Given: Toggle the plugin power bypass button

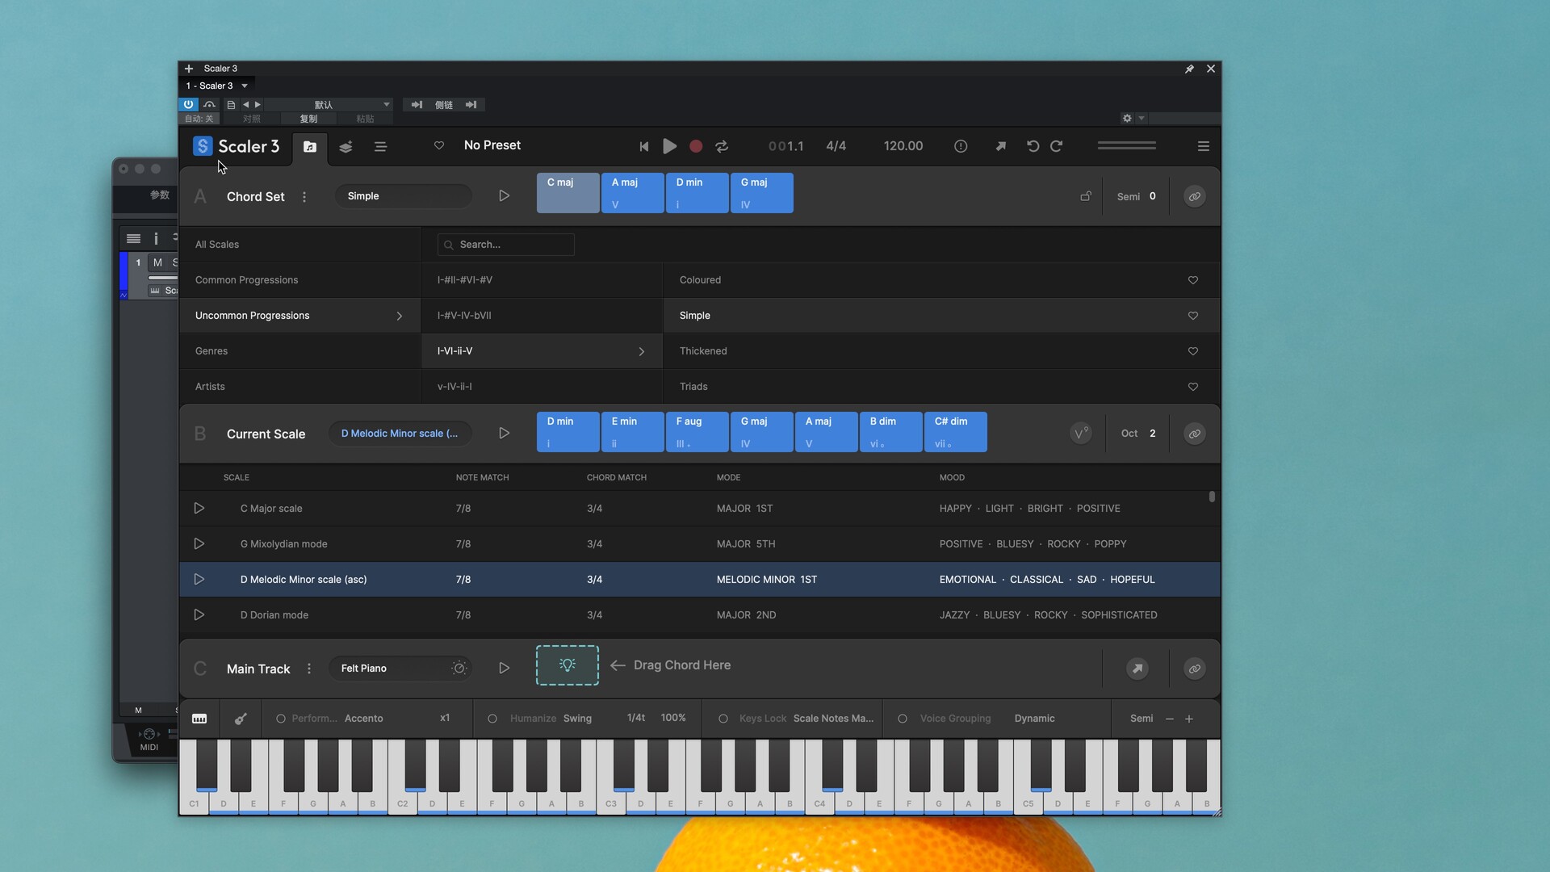Looking at the screenshot, I should click(188, 105).
